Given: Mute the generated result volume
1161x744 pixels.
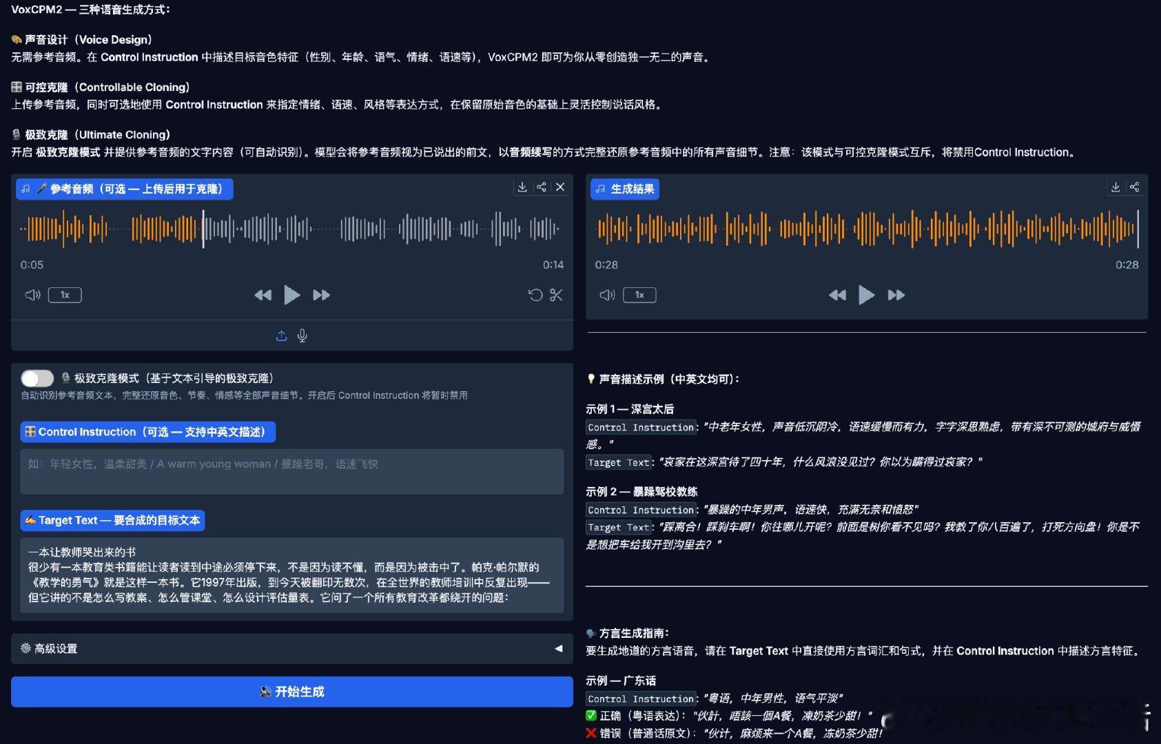Looking at the screenshot, I should [607, 295].
